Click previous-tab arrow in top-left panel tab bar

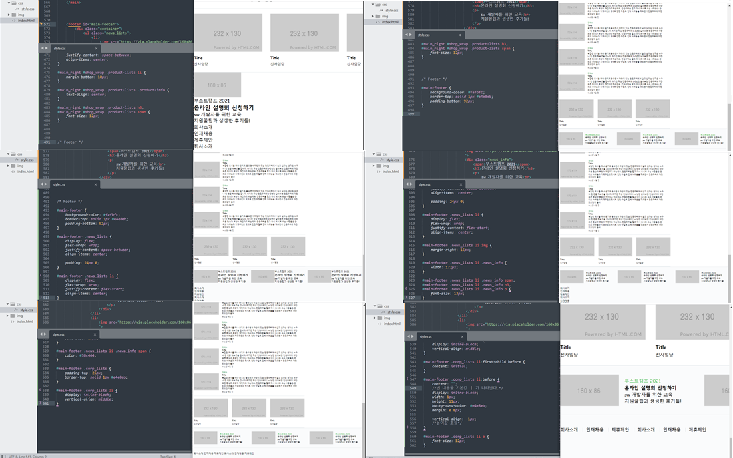point(43,48)
